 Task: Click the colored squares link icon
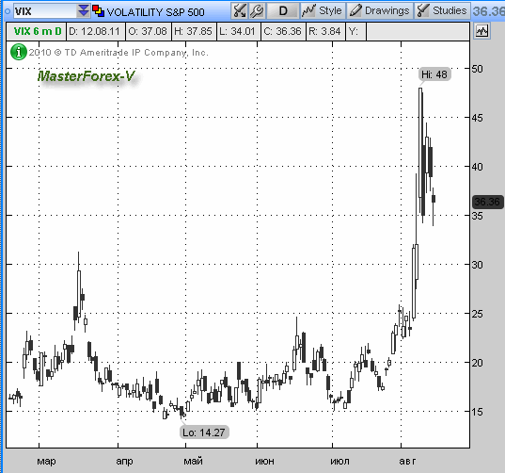[98, 11]
